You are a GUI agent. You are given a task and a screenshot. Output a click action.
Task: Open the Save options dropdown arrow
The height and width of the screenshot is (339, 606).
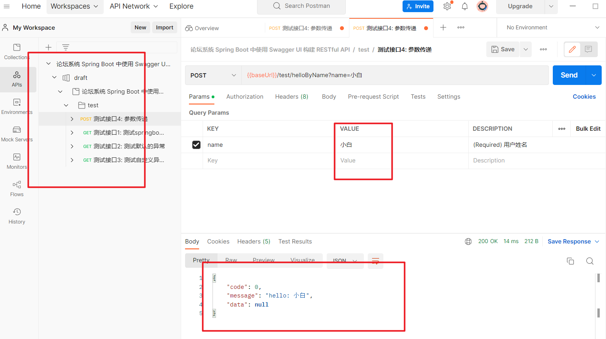526,49
